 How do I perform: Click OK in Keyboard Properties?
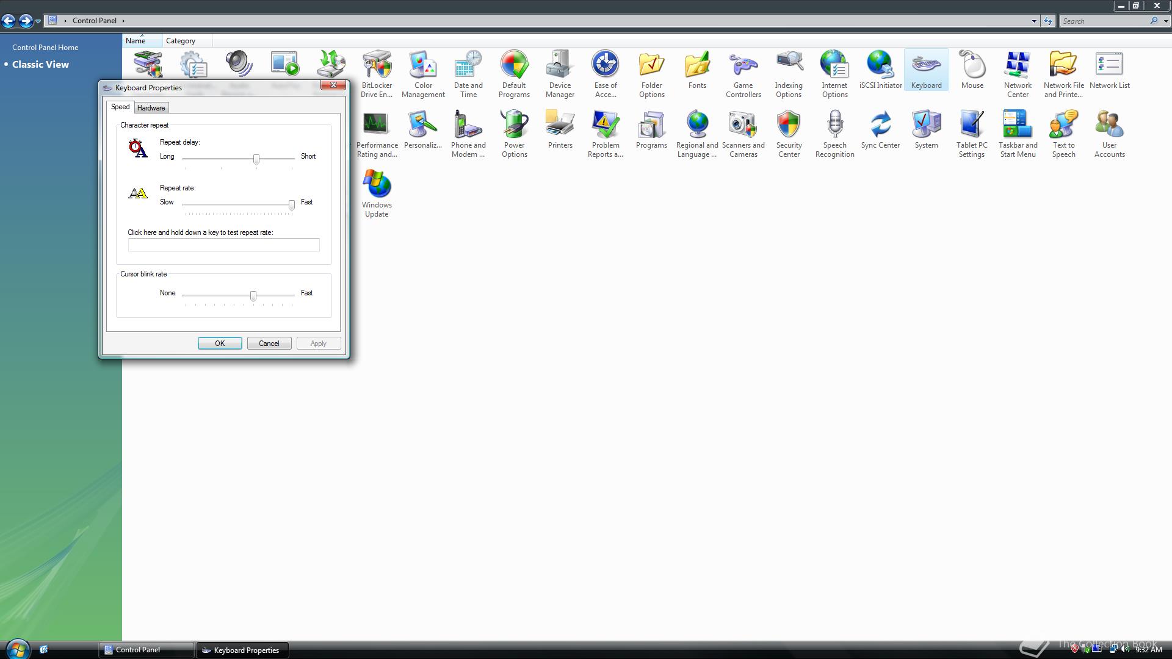coord(220,344)
